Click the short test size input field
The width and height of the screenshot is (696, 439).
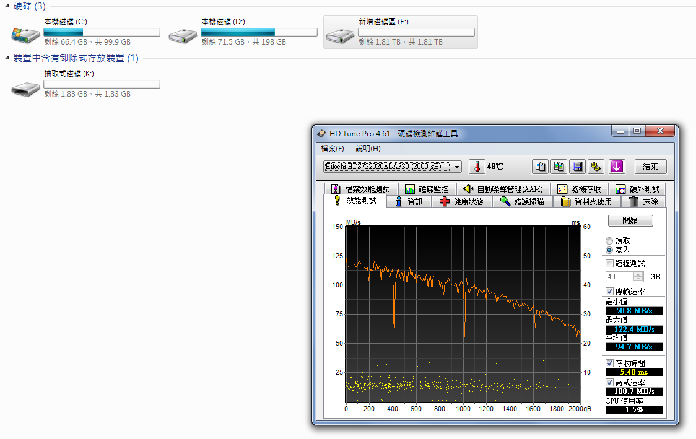click(620, 277)
